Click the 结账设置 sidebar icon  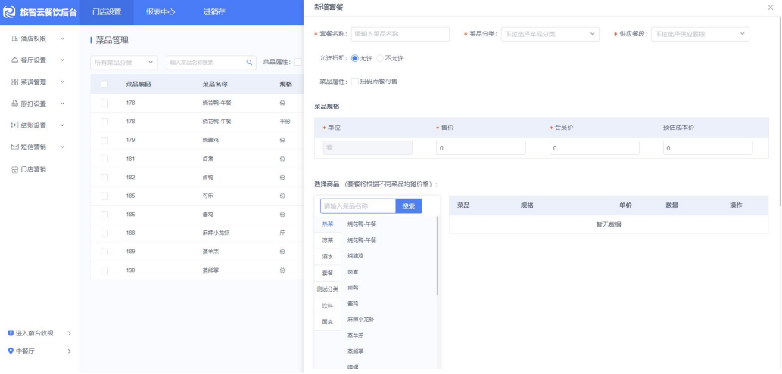(x=15, y=125)
